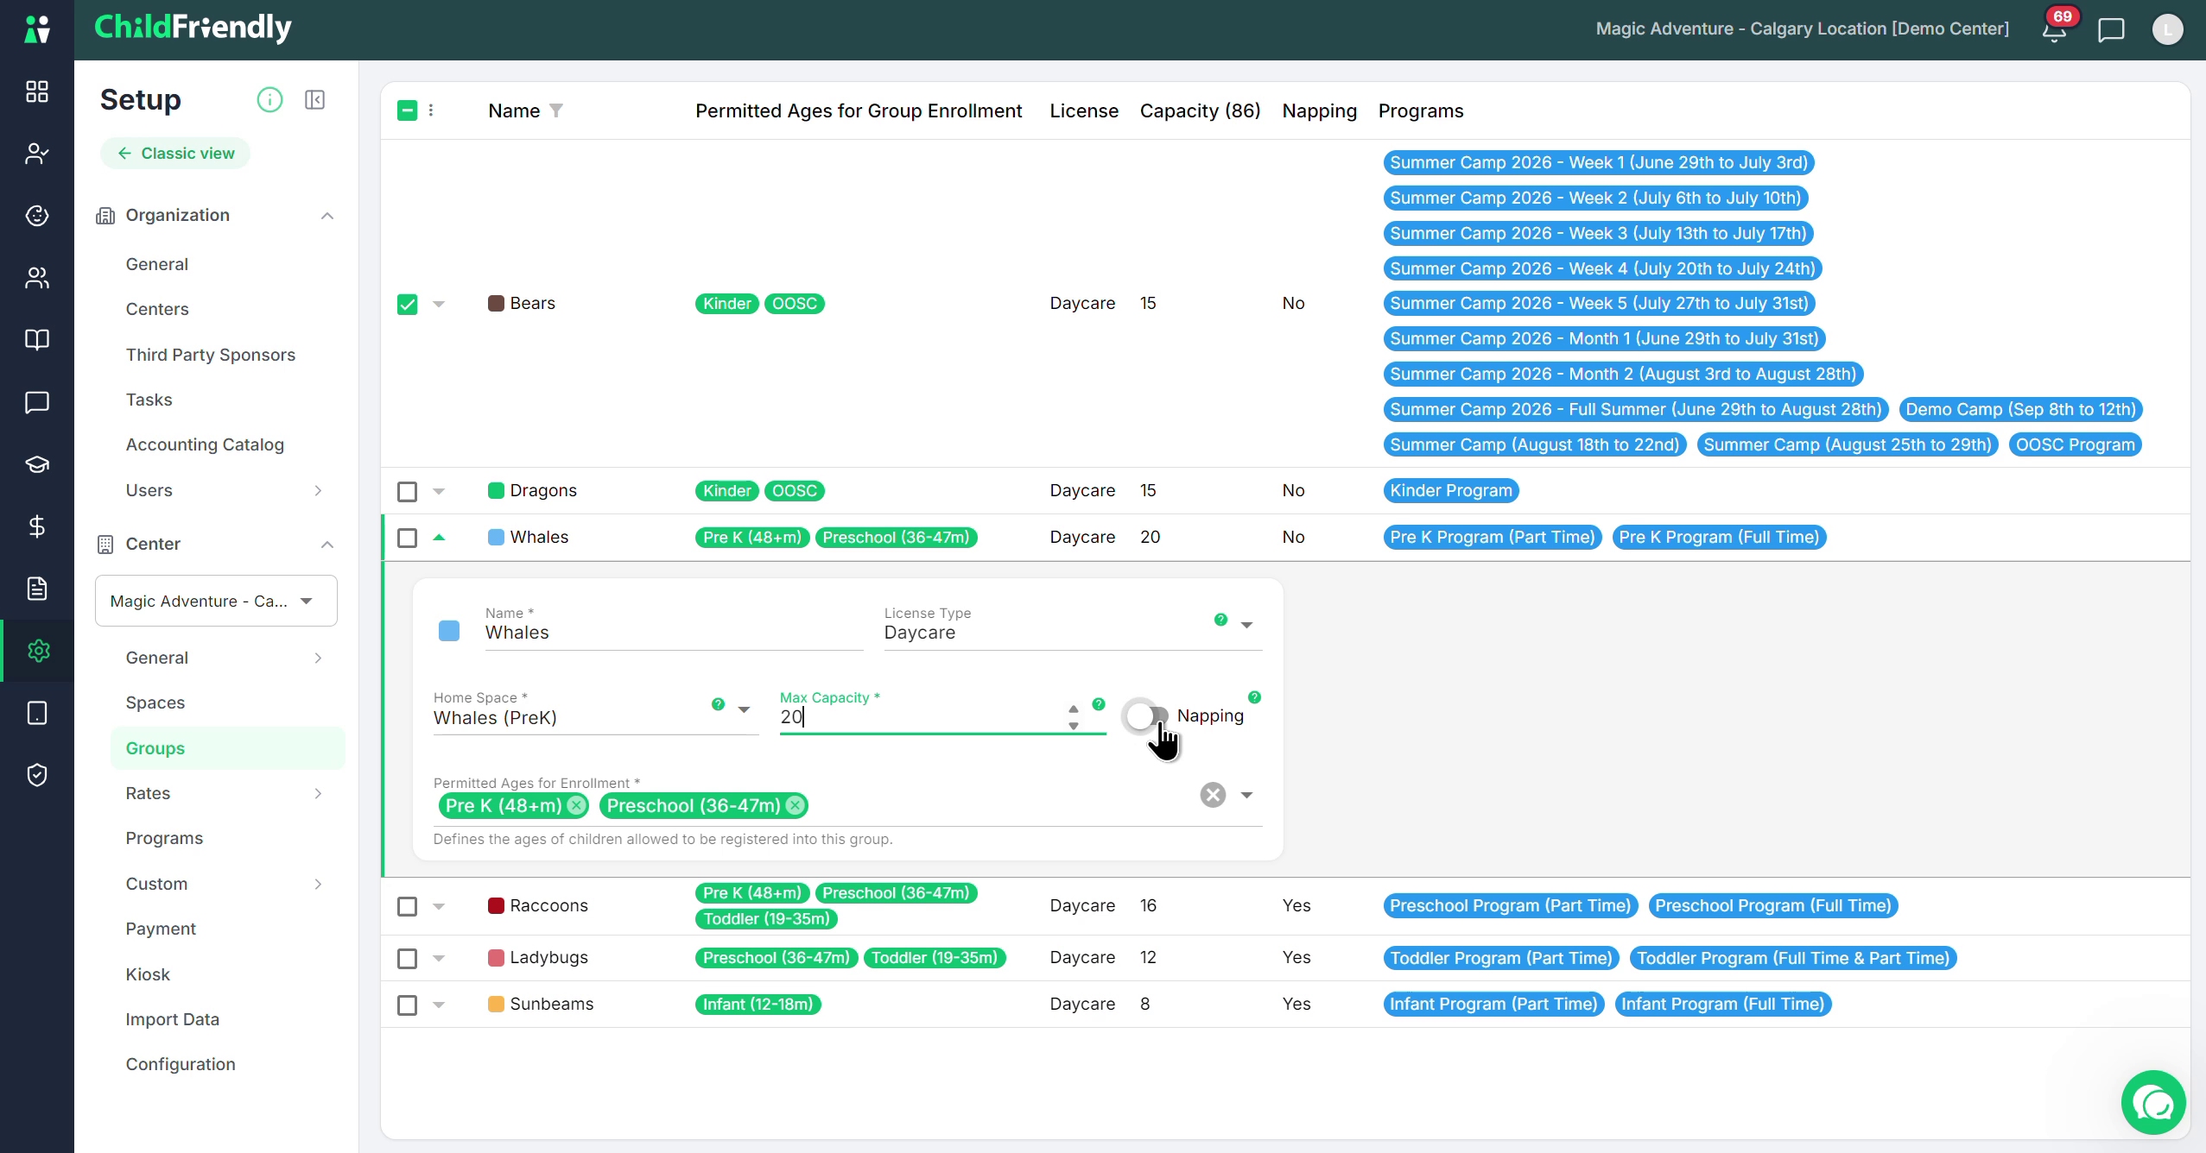Uncheck the Bears group checkbox
Viewport: 2206px width, 1153px height.
407,304
